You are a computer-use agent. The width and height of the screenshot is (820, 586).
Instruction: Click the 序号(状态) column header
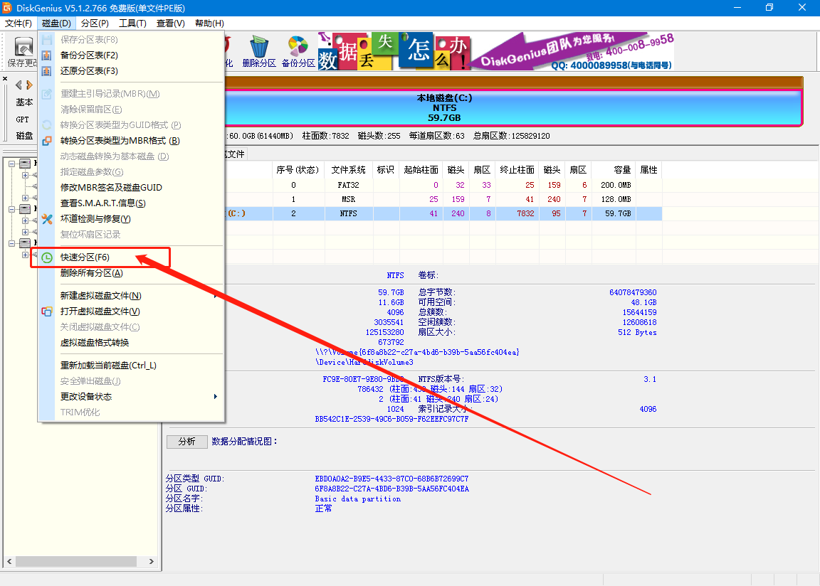pos(298,170)
